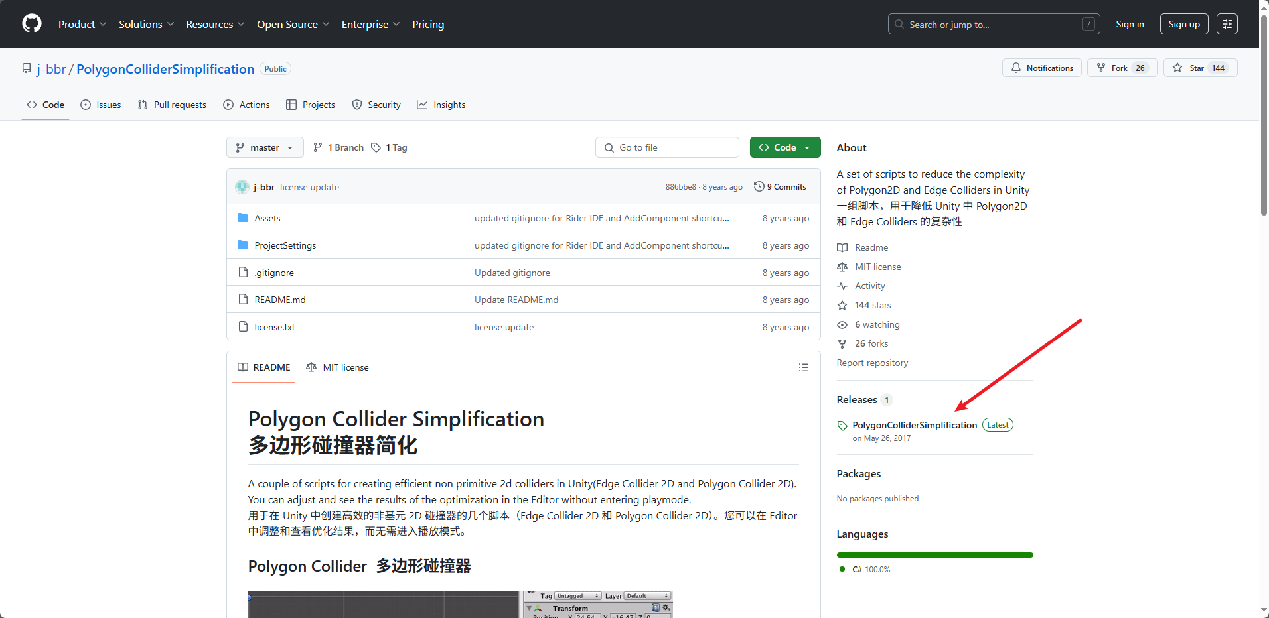The height and width of the screenshot is (618, 1269).
Task: Click the ProjectSettings folder icon
Action: (243, 245)
